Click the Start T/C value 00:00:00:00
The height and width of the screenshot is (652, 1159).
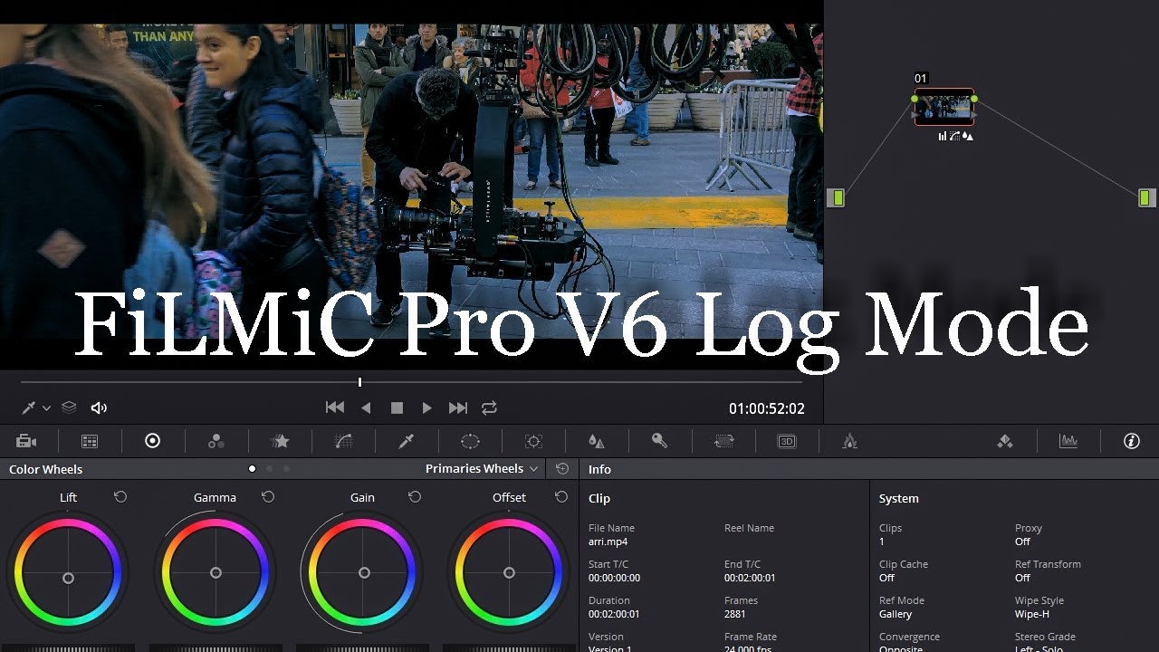pyautogui.click(x=614, y=578)
